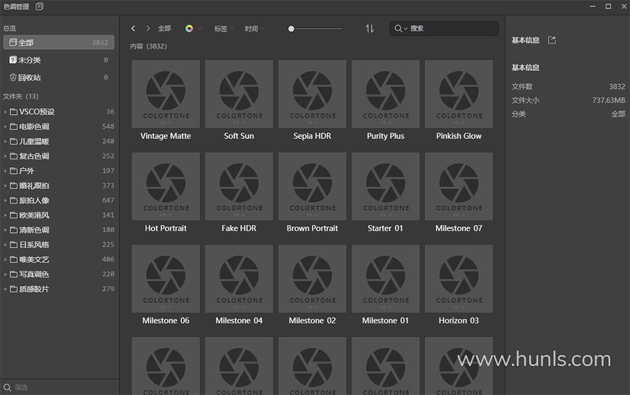Click the title bar window icon next to 色调管理
The image size is (630, 395).
[39, 7]
